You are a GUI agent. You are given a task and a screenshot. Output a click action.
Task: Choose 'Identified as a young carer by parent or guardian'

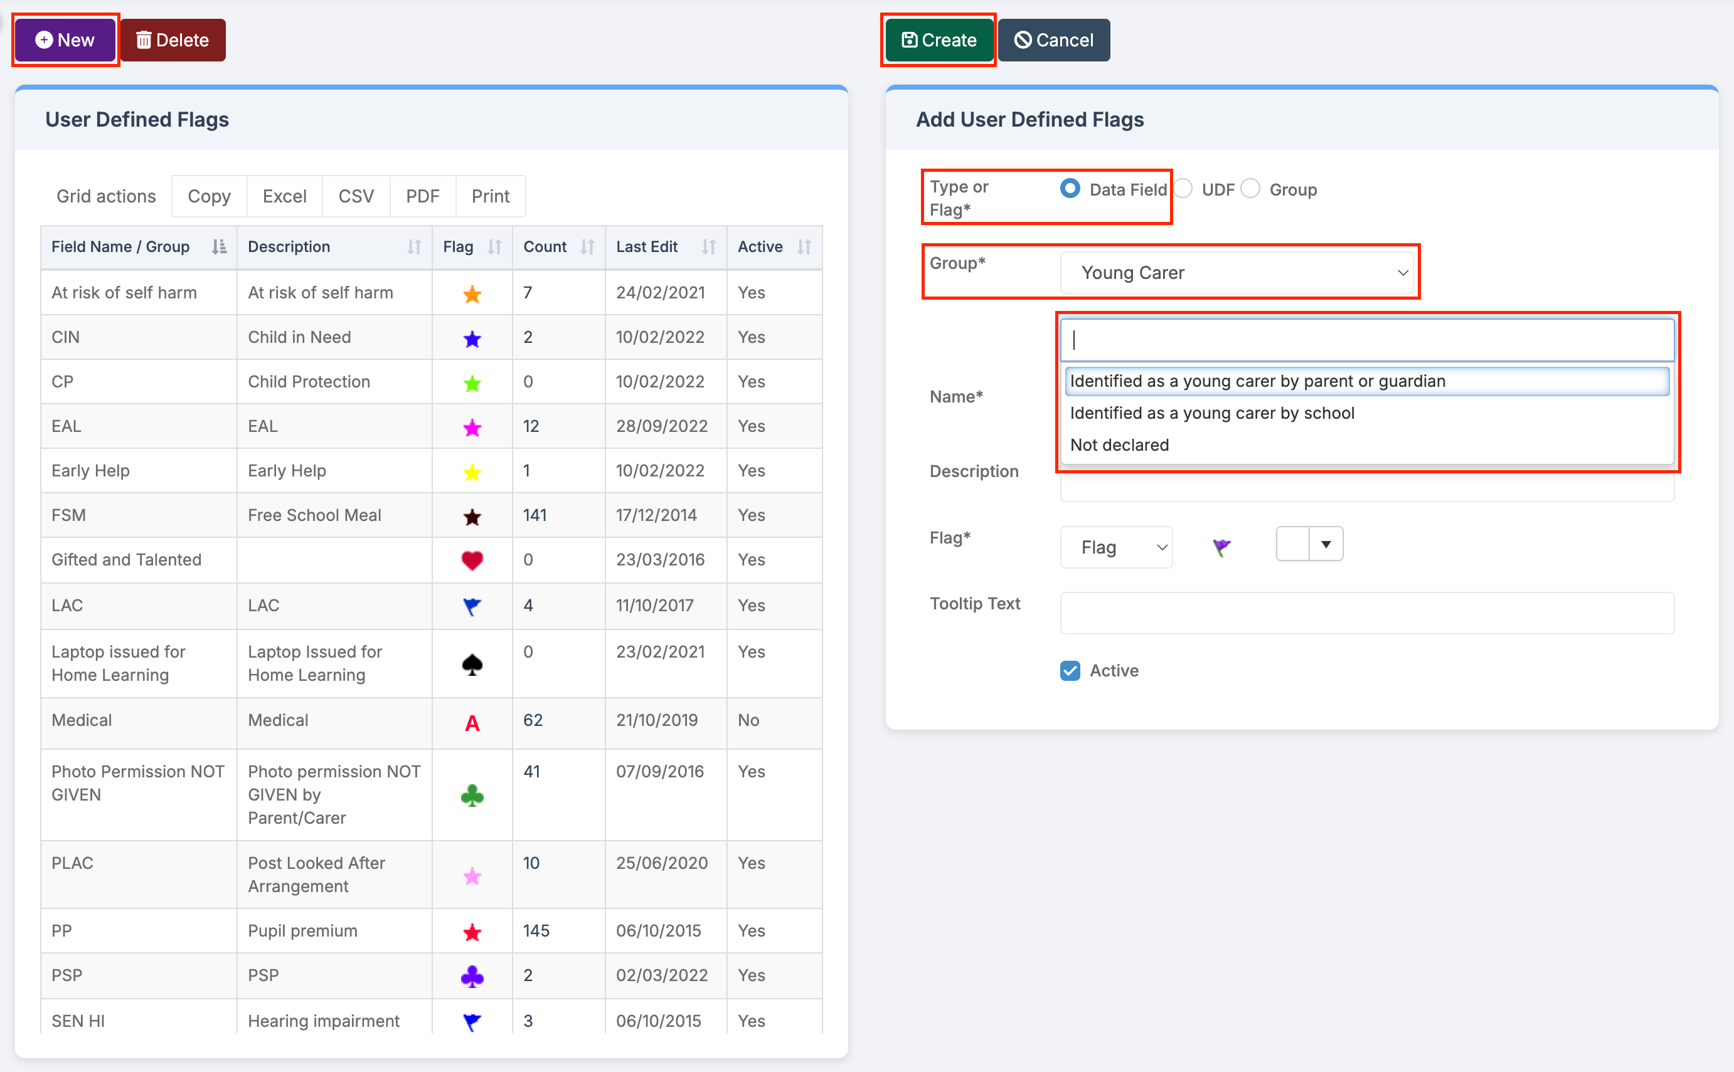pyautogui.click(x=1366, y=381)
